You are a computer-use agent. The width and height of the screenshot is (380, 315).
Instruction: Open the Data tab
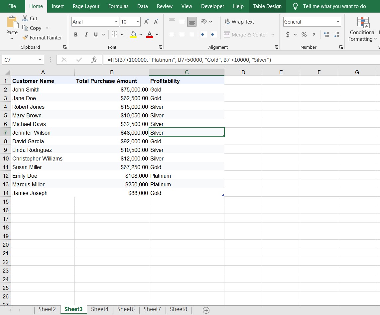143,6
